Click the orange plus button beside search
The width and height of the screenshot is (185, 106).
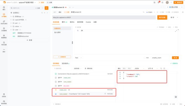46,8
